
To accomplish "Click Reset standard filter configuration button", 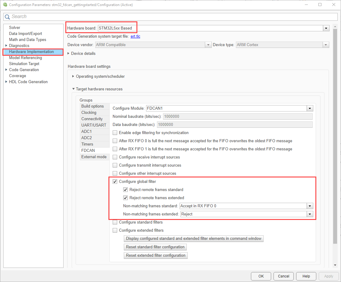I will click(155, 247).
